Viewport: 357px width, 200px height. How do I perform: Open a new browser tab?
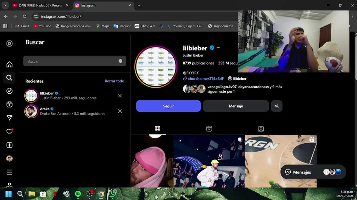point(139,5)
